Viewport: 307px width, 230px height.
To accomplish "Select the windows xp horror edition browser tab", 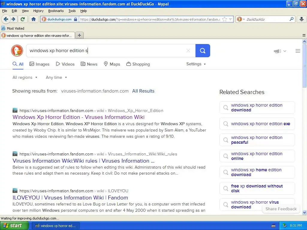I will 37,35.
